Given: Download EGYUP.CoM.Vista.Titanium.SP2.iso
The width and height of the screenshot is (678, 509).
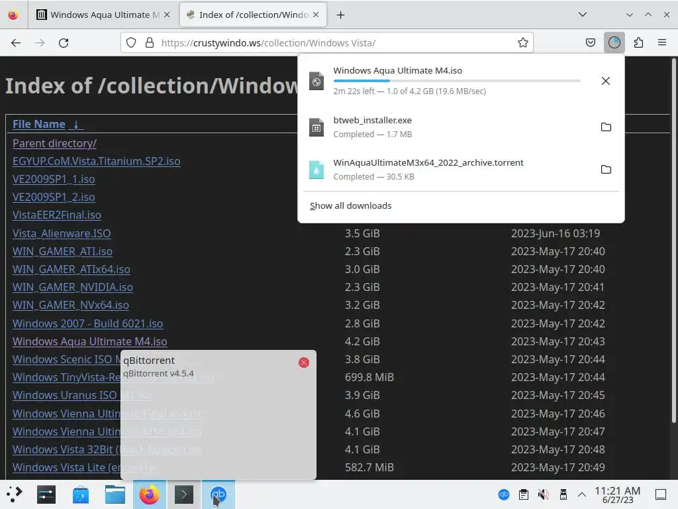Looking at the screenshot, I should (97, 161).
